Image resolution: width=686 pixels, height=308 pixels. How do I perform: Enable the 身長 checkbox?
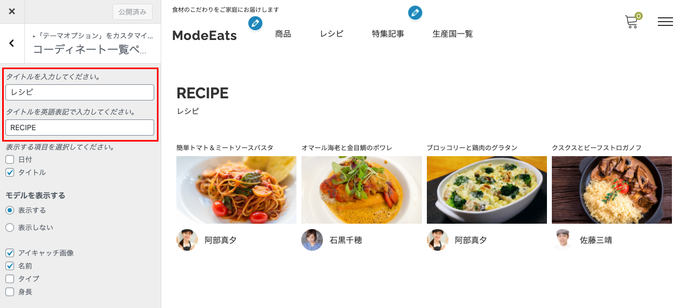click(x=10, y=292)
